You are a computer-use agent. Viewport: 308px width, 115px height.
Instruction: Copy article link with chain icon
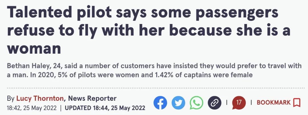(x=215, y=103)
